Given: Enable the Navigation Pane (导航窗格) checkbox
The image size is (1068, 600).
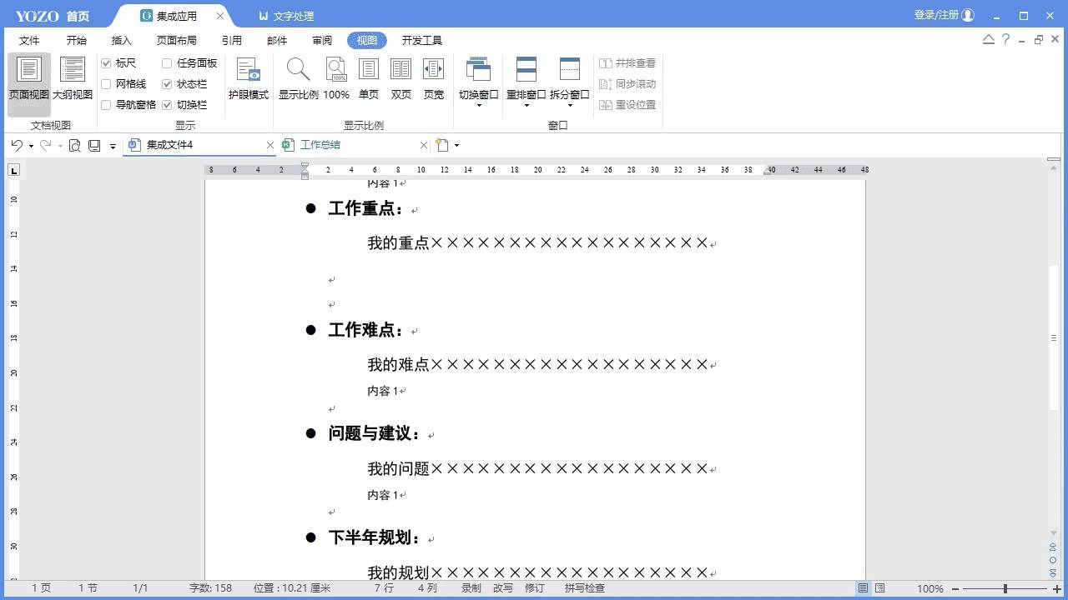Looking at the screenshot, I should 106,105.
